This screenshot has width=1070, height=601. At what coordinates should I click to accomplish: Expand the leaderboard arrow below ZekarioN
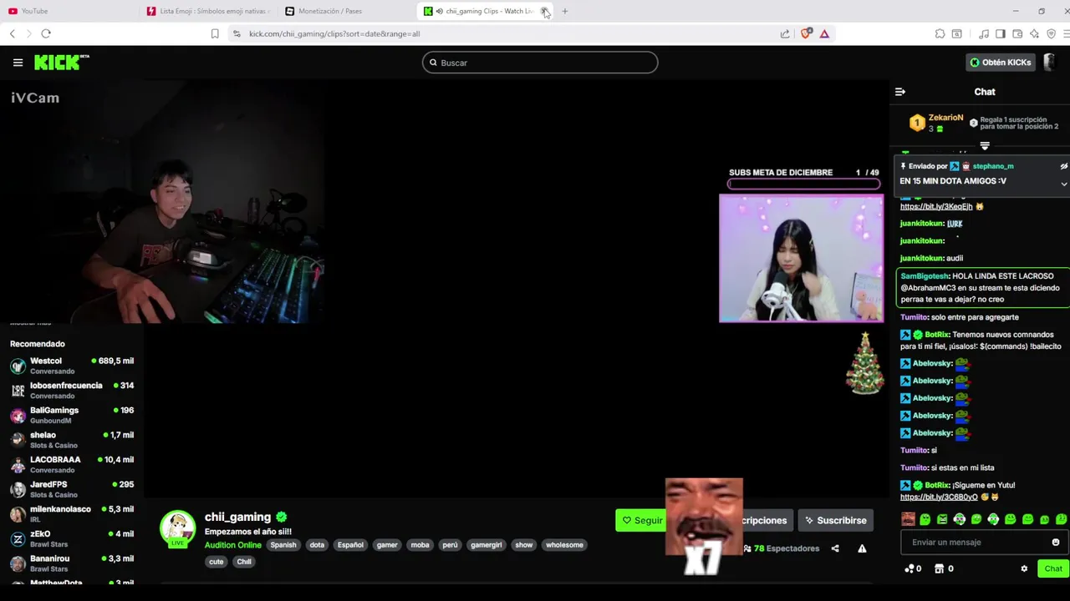pyautogui.click(x=985, y=146)
